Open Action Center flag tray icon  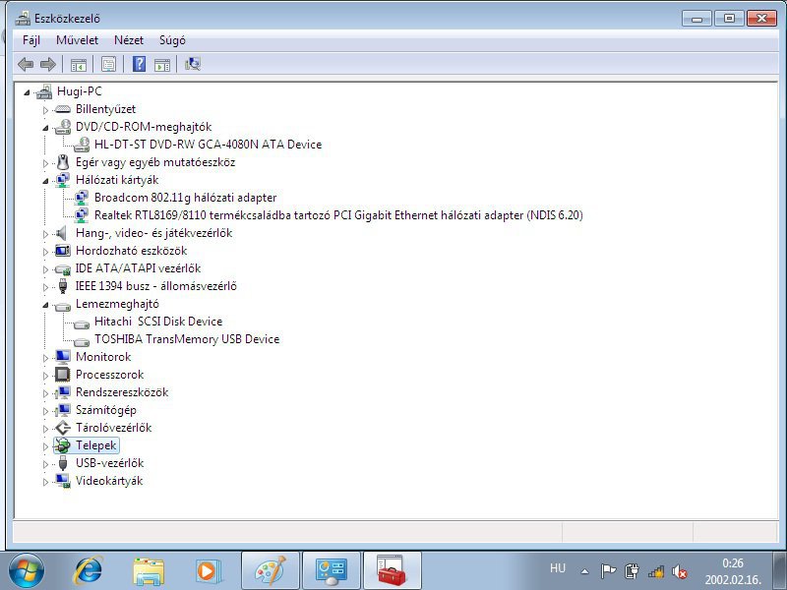click(608, 570)
